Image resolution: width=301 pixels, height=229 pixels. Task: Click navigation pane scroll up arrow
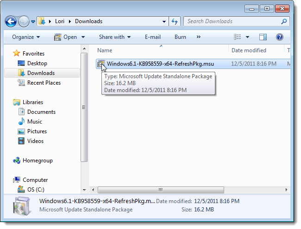click(84, 49)
